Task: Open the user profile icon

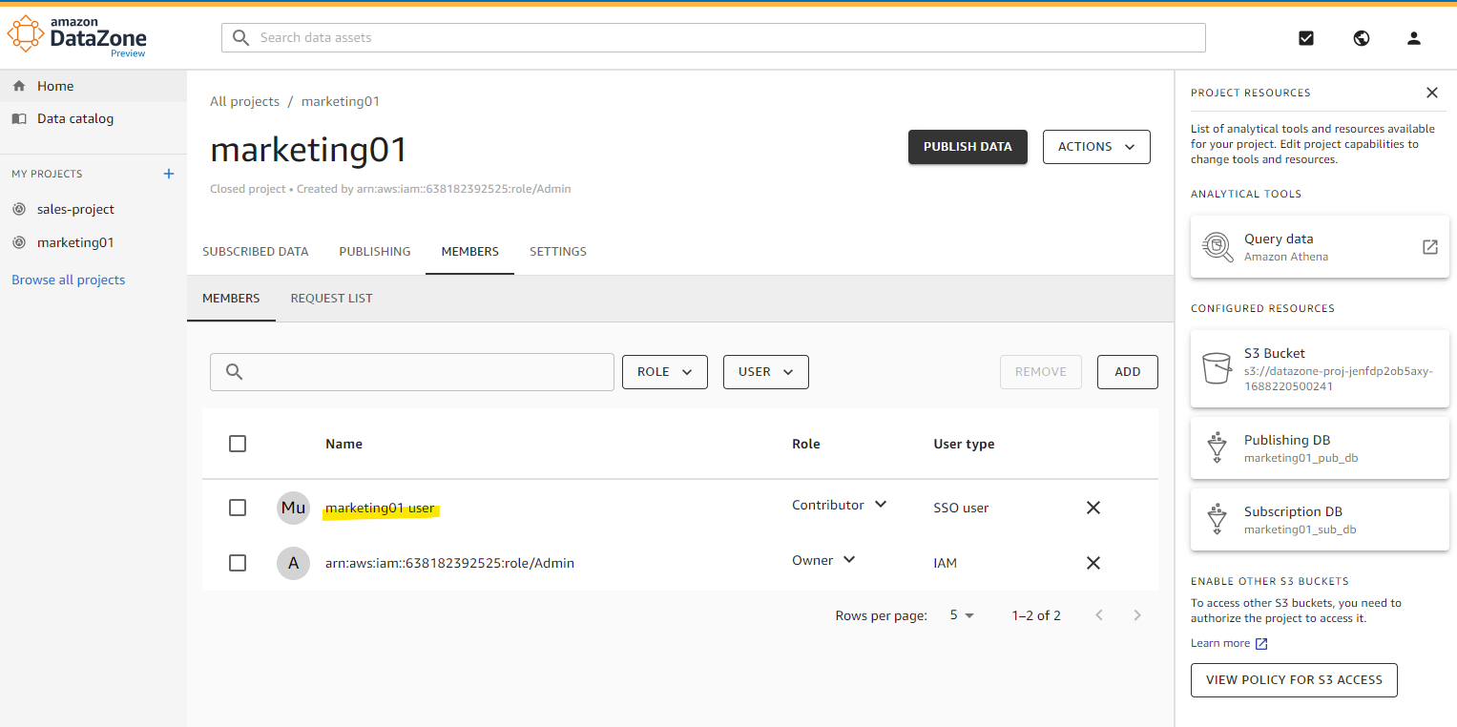Action: pyautogui.click(x=1414, y=38)
